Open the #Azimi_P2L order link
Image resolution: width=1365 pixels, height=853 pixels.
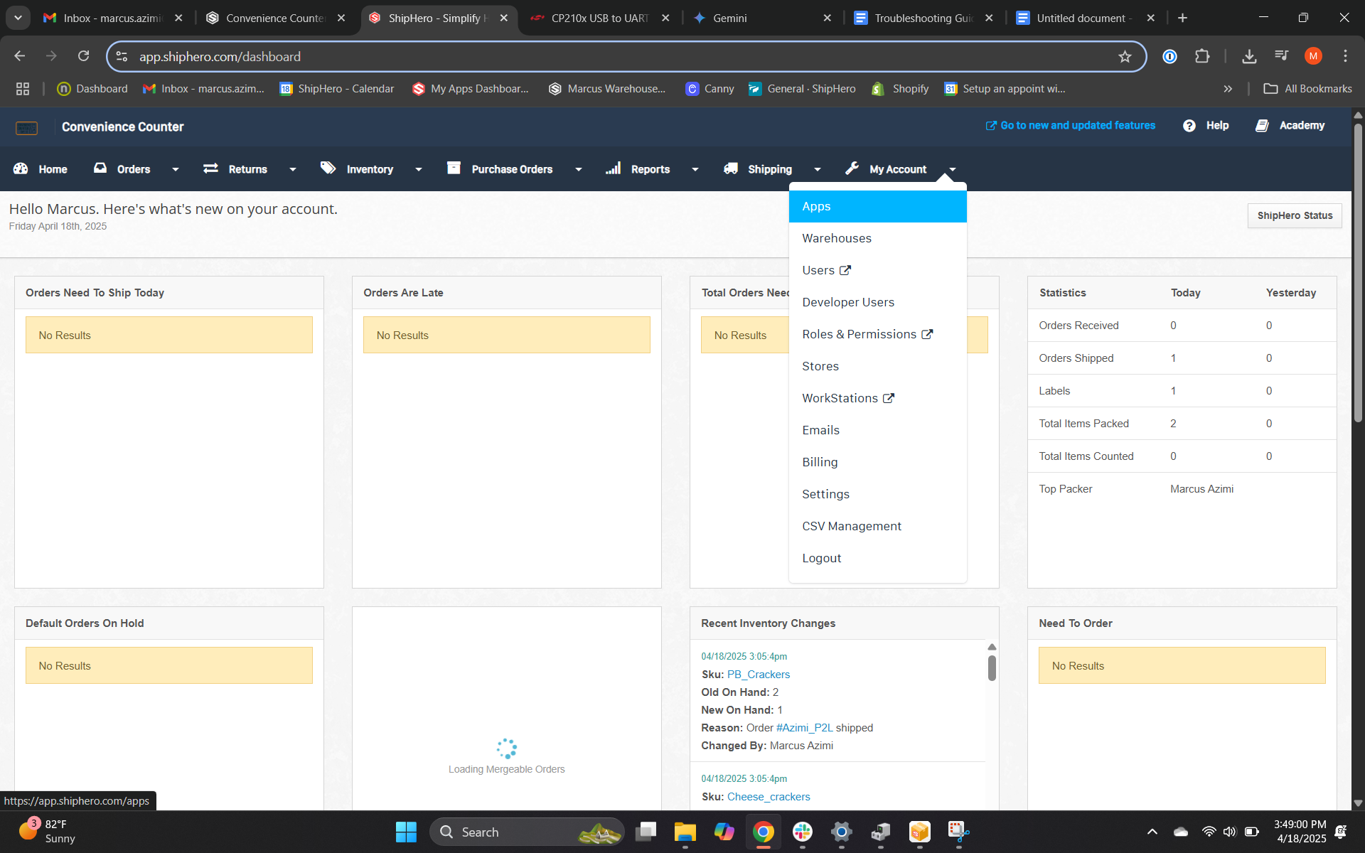[804, 728]
